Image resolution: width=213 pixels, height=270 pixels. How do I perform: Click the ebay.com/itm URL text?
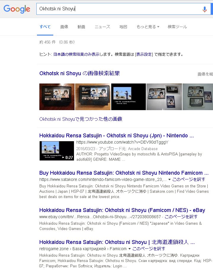tap(100, 217)
